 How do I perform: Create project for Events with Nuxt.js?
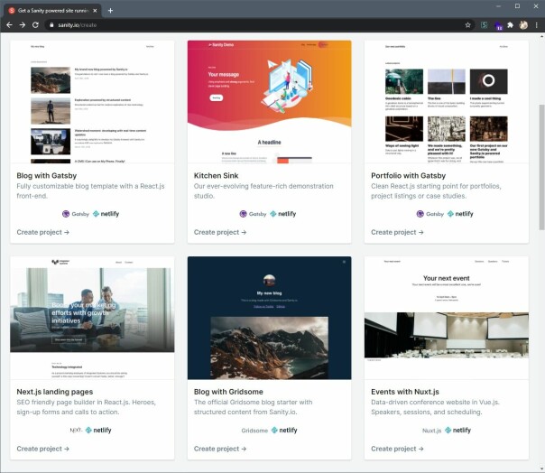(397, 449)
